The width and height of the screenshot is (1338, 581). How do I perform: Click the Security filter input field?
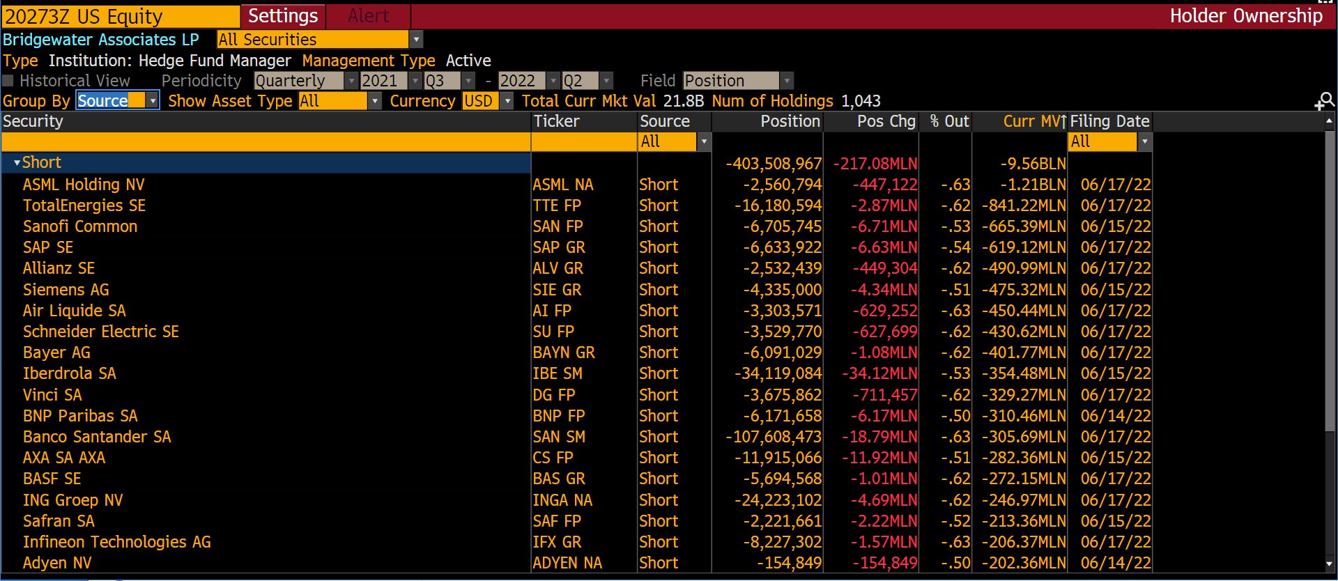[x=266, y=142]
